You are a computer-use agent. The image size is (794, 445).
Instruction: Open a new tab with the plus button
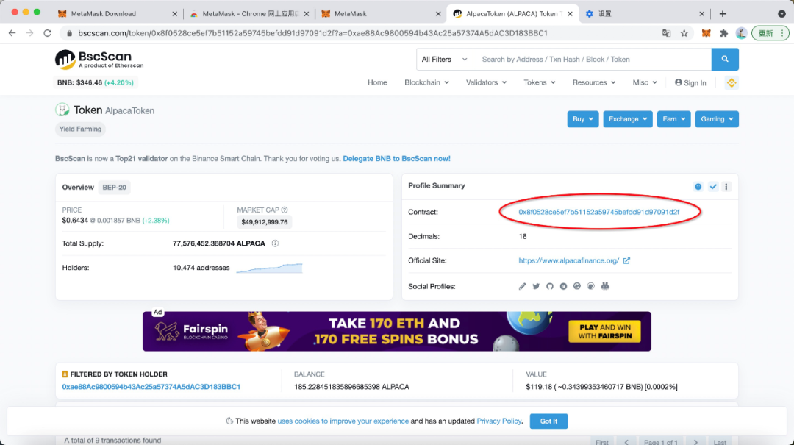[x=723, y=14]
